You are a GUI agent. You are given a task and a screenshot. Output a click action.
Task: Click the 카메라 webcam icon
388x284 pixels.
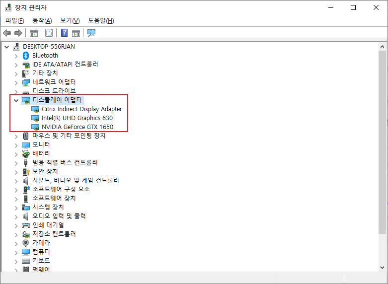click(25, 243)
